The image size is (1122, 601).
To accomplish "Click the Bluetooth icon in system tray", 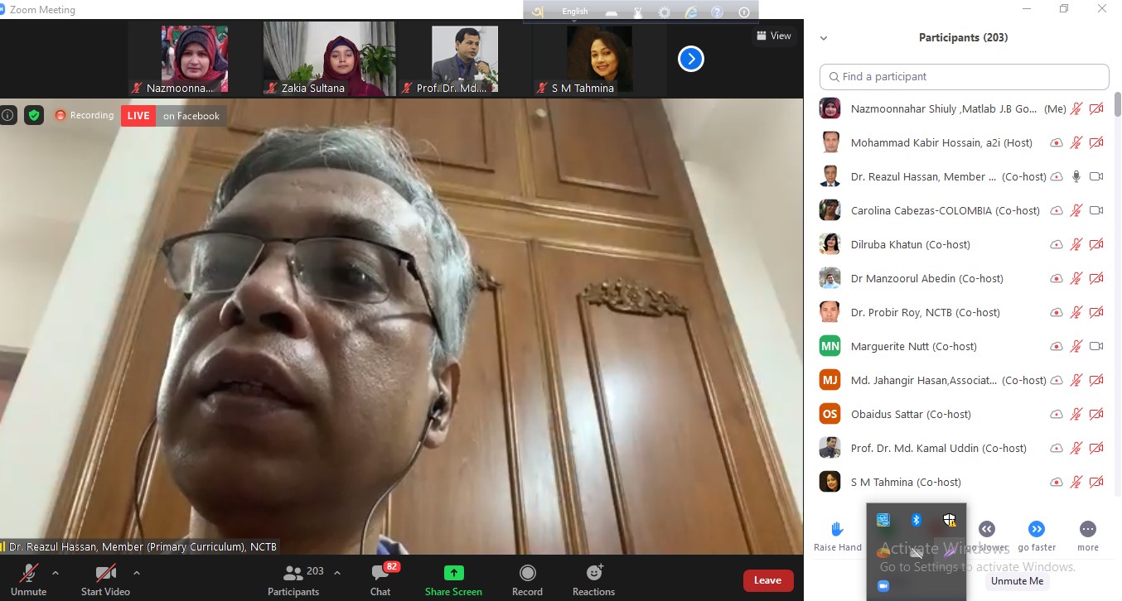I will pyautogui.click(x=916, y=520).
